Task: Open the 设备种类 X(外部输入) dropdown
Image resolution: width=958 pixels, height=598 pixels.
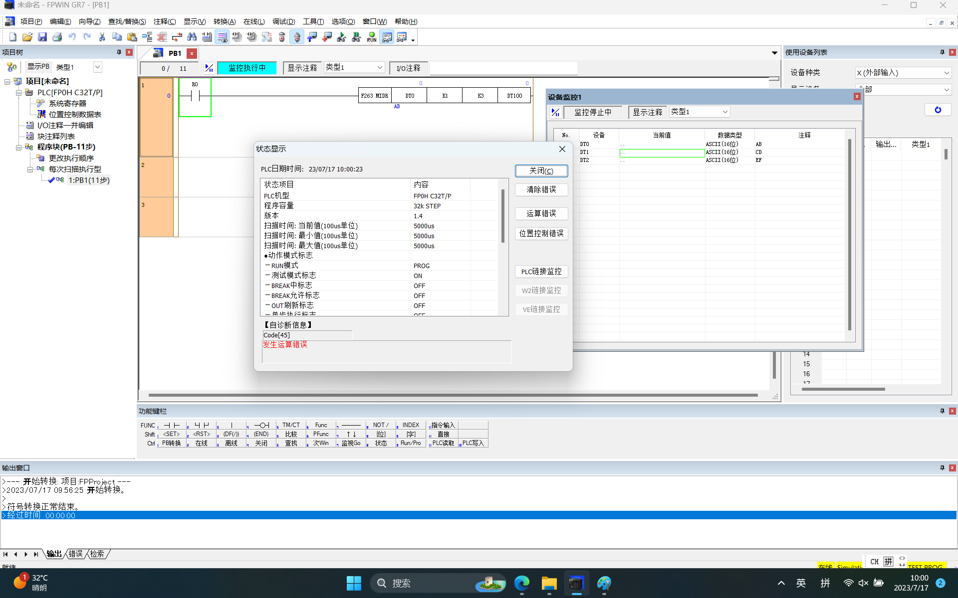Action: point(946,73)
